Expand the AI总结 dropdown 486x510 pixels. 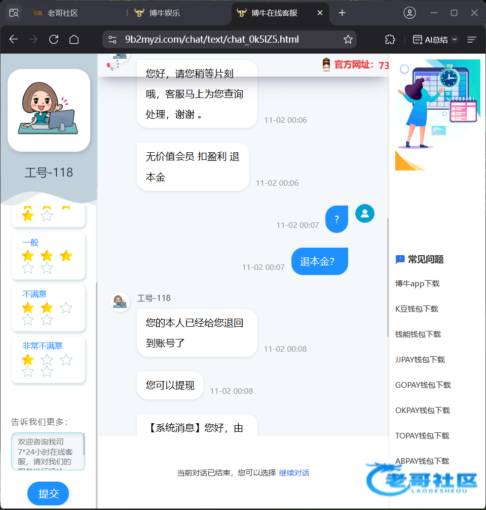coord(454,40)
